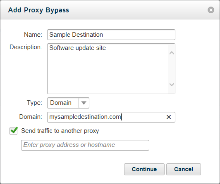Open the Type dropdown arrow
220x184 pixels.
point(84,103)
